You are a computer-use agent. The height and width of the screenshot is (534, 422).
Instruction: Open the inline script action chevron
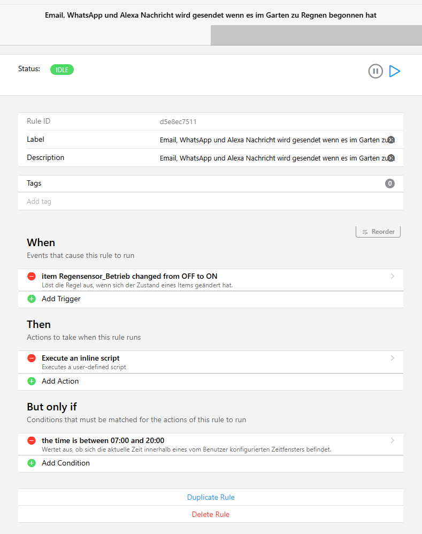pos(393,358)
